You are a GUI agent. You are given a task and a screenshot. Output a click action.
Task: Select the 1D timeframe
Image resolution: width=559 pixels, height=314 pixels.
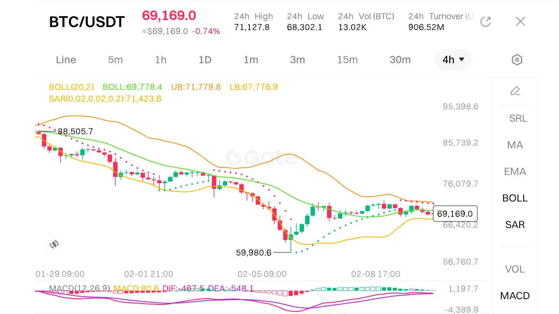[205, 60]
